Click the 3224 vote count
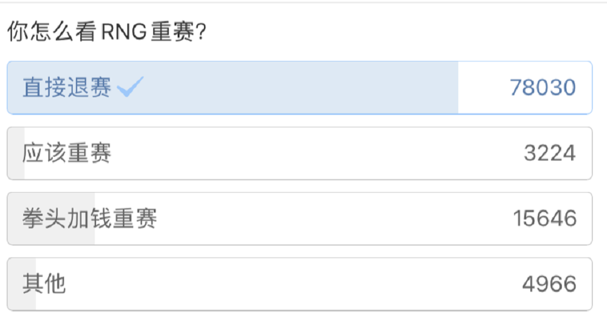Viewport: 607px width, 317px height. click(x=549, y=153)
